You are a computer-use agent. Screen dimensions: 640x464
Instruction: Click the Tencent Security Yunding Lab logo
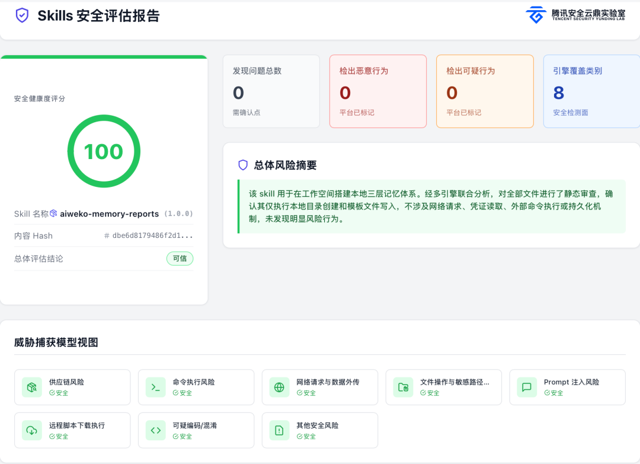575,15
